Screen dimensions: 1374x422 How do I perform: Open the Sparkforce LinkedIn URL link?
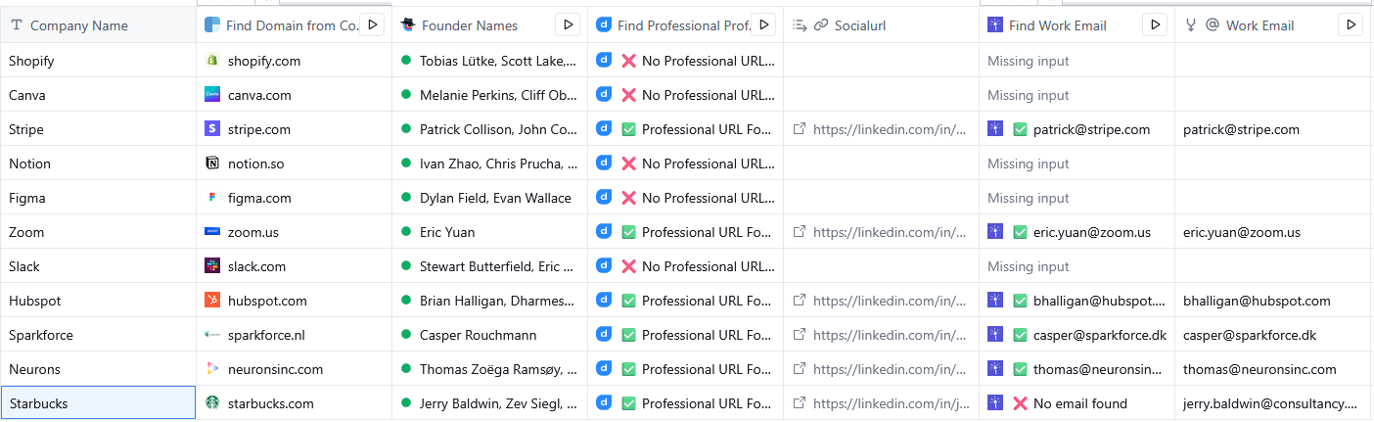[x=889, y=335]
